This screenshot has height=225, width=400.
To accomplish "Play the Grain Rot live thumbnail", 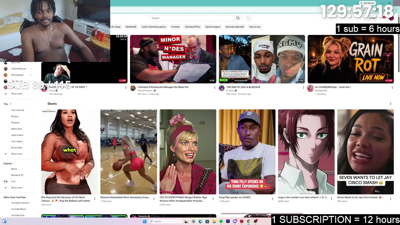I will [x=351, y=59].
